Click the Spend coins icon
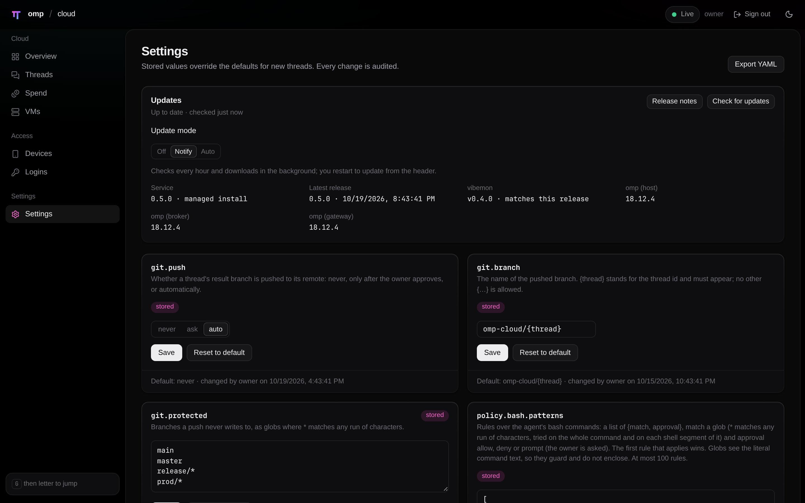The width and height of the screenshot is (805, 503). pos(15,94)
